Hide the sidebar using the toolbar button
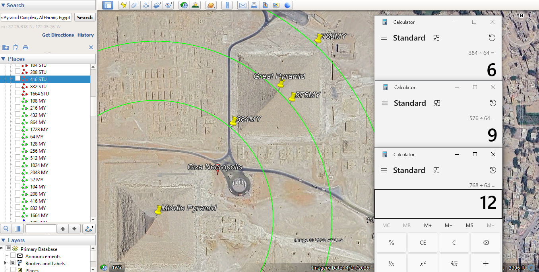This screenshot has height=272, width=539. (x=108, y=5)
